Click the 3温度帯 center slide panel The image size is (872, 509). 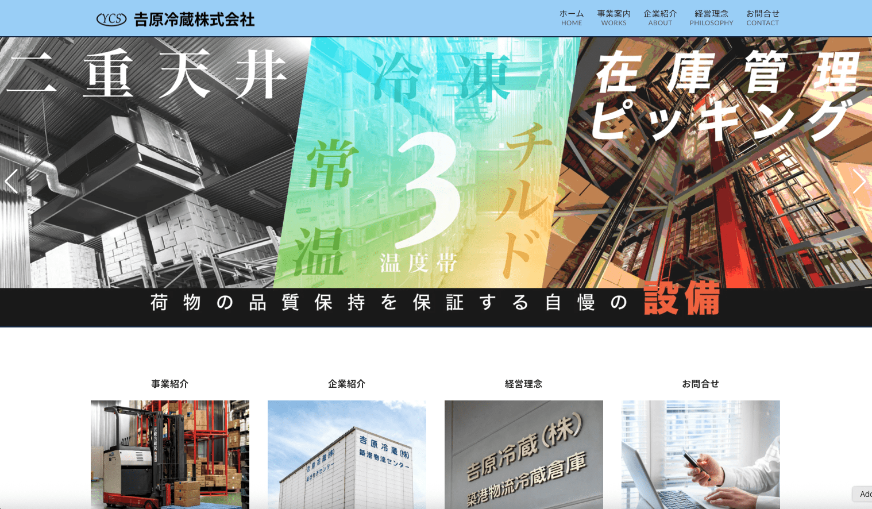pyautogui.click(x=425, y=172)
